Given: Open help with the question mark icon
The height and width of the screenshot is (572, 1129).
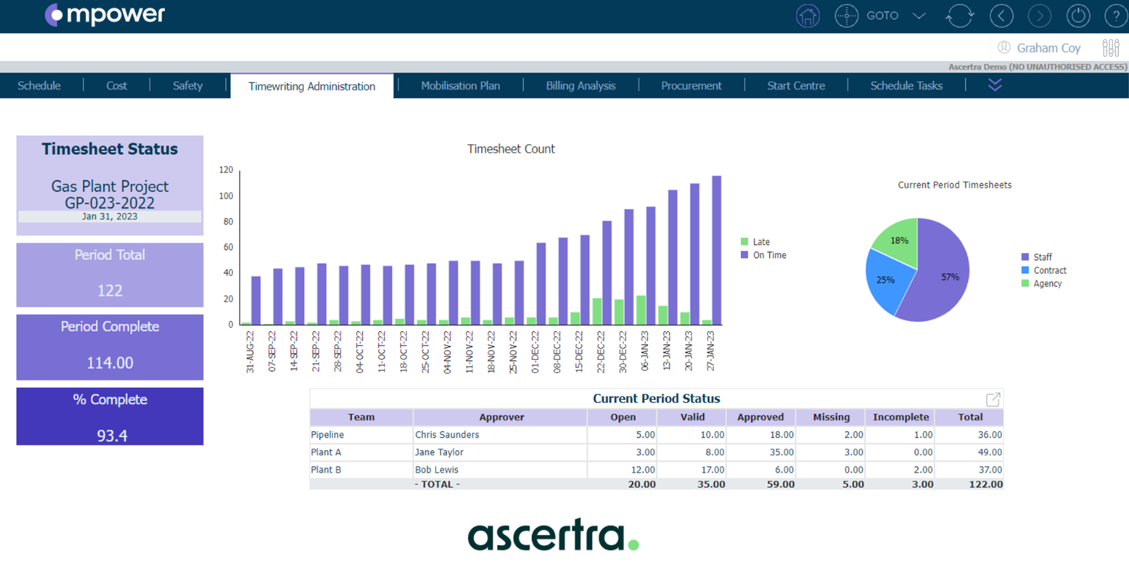Looking at the screenshot, I should tap(1116, 16).
